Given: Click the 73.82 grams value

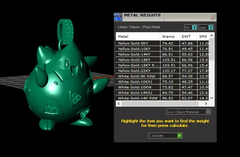Looking at the screenshot, I should (168, 87).
